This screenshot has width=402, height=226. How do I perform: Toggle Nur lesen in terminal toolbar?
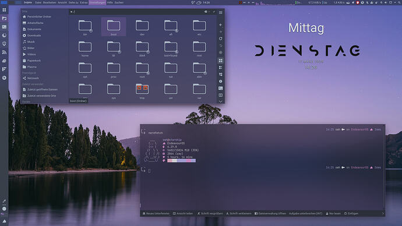pyautogui.click(x=333, y=213)
